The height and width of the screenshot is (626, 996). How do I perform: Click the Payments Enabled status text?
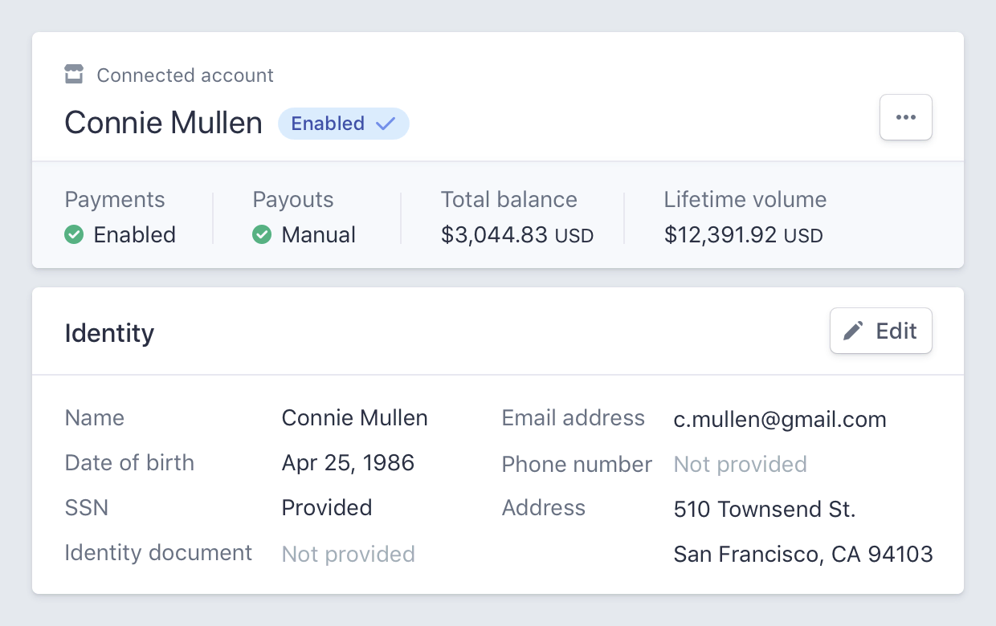coord(134,234)
